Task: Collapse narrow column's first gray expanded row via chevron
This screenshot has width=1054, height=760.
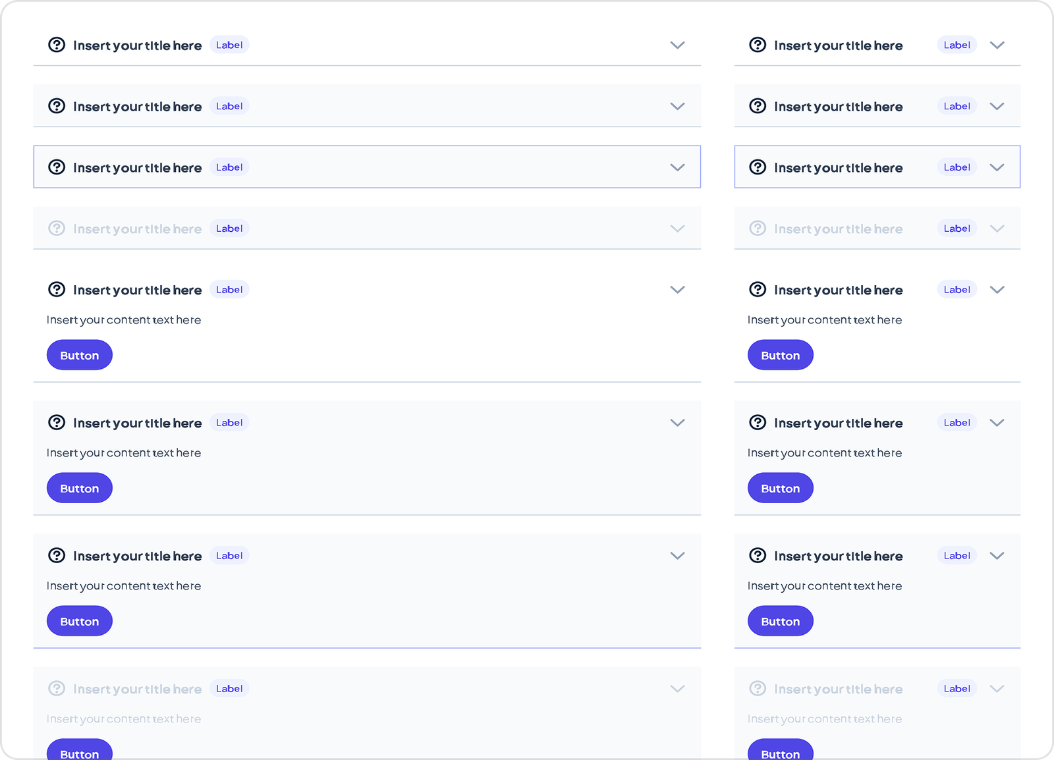Action: [997, 423]
